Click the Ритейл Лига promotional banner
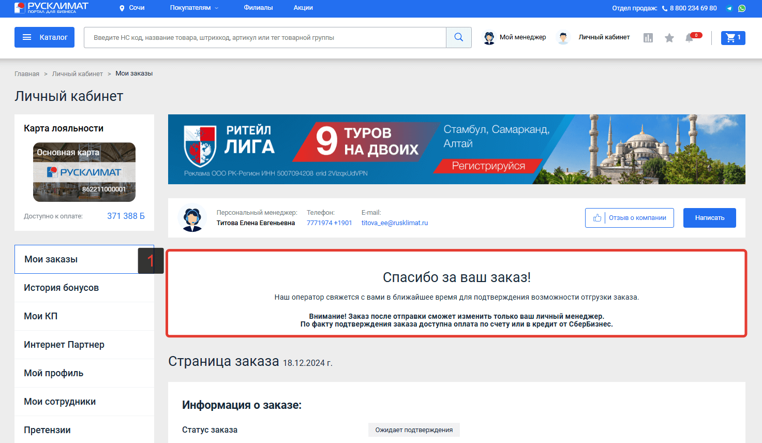The height and width of the screenshot is (443, 762). point(457,149)
